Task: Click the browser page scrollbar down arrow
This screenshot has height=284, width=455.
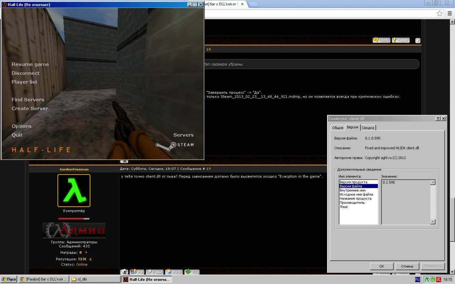Action: tap(452, 272)
